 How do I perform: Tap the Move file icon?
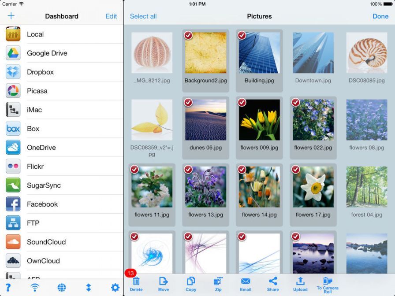[164, 281]
